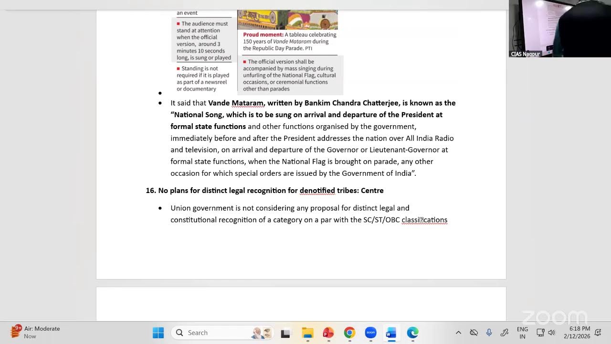Click the CIAS Nagpur video thumbnail
This screenshot has height=344, width=611.
click(x=559, y=29)
